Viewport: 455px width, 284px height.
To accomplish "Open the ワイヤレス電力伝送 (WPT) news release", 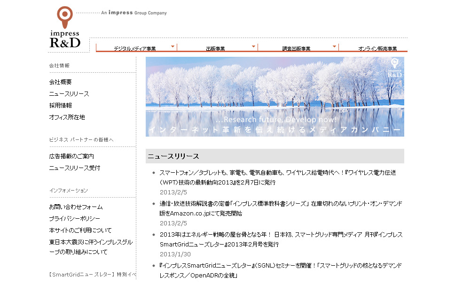I will click(x=278, y=177).
